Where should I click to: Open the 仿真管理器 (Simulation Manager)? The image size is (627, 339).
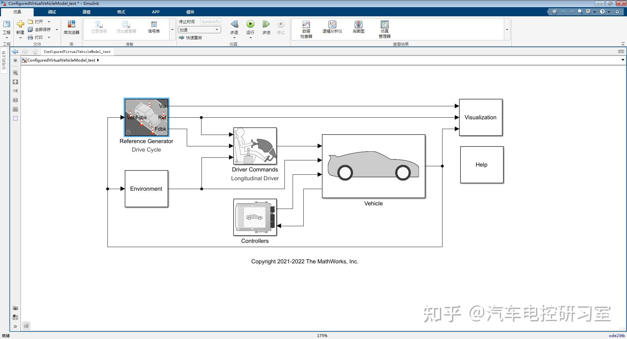384,29
